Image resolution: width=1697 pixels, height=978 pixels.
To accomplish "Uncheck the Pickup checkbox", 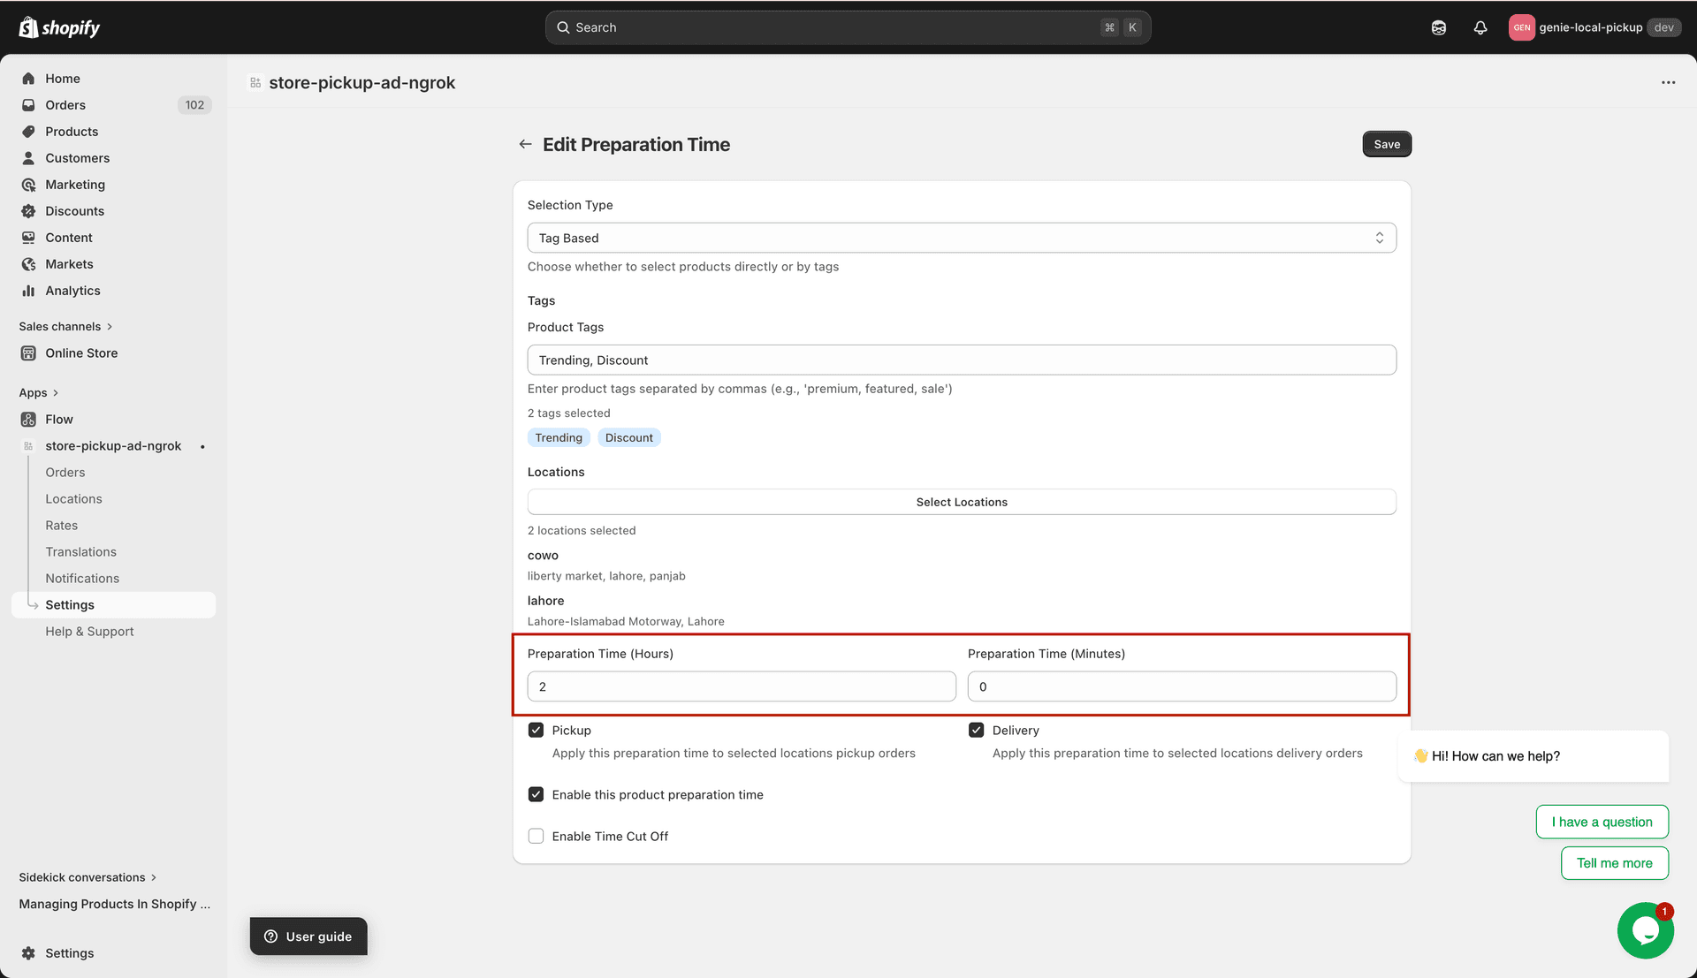I will click(536, 730).
